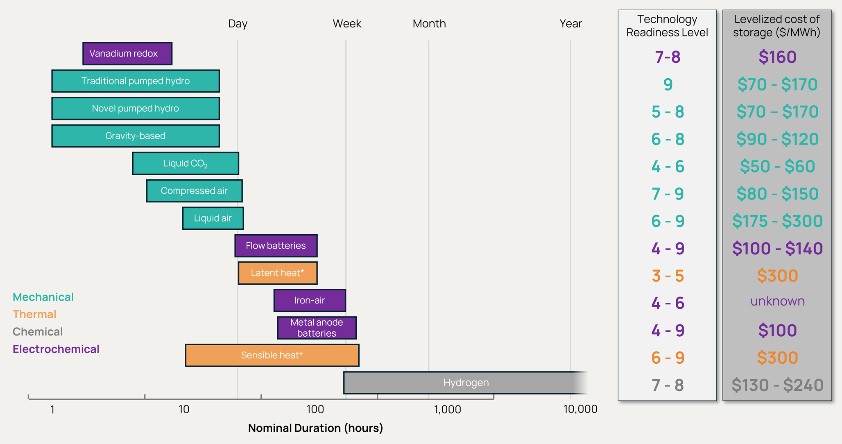Click the Latent heat* bar
The height and width of the screenshot is (444, 842).
[x=278, y=273]
